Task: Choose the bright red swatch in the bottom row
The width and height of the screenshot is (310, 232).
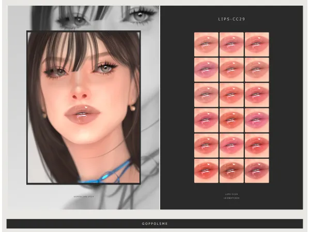Action: (206, 171)
